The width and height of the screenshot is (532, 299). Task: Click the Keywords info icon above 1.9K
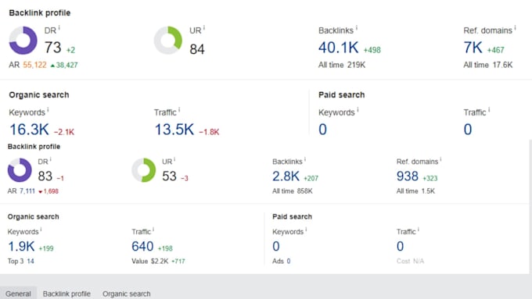41,230
